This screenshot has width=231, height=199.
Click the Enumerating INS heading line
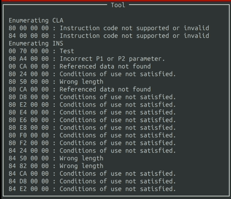pyautogui.click(x=36, y=43)
